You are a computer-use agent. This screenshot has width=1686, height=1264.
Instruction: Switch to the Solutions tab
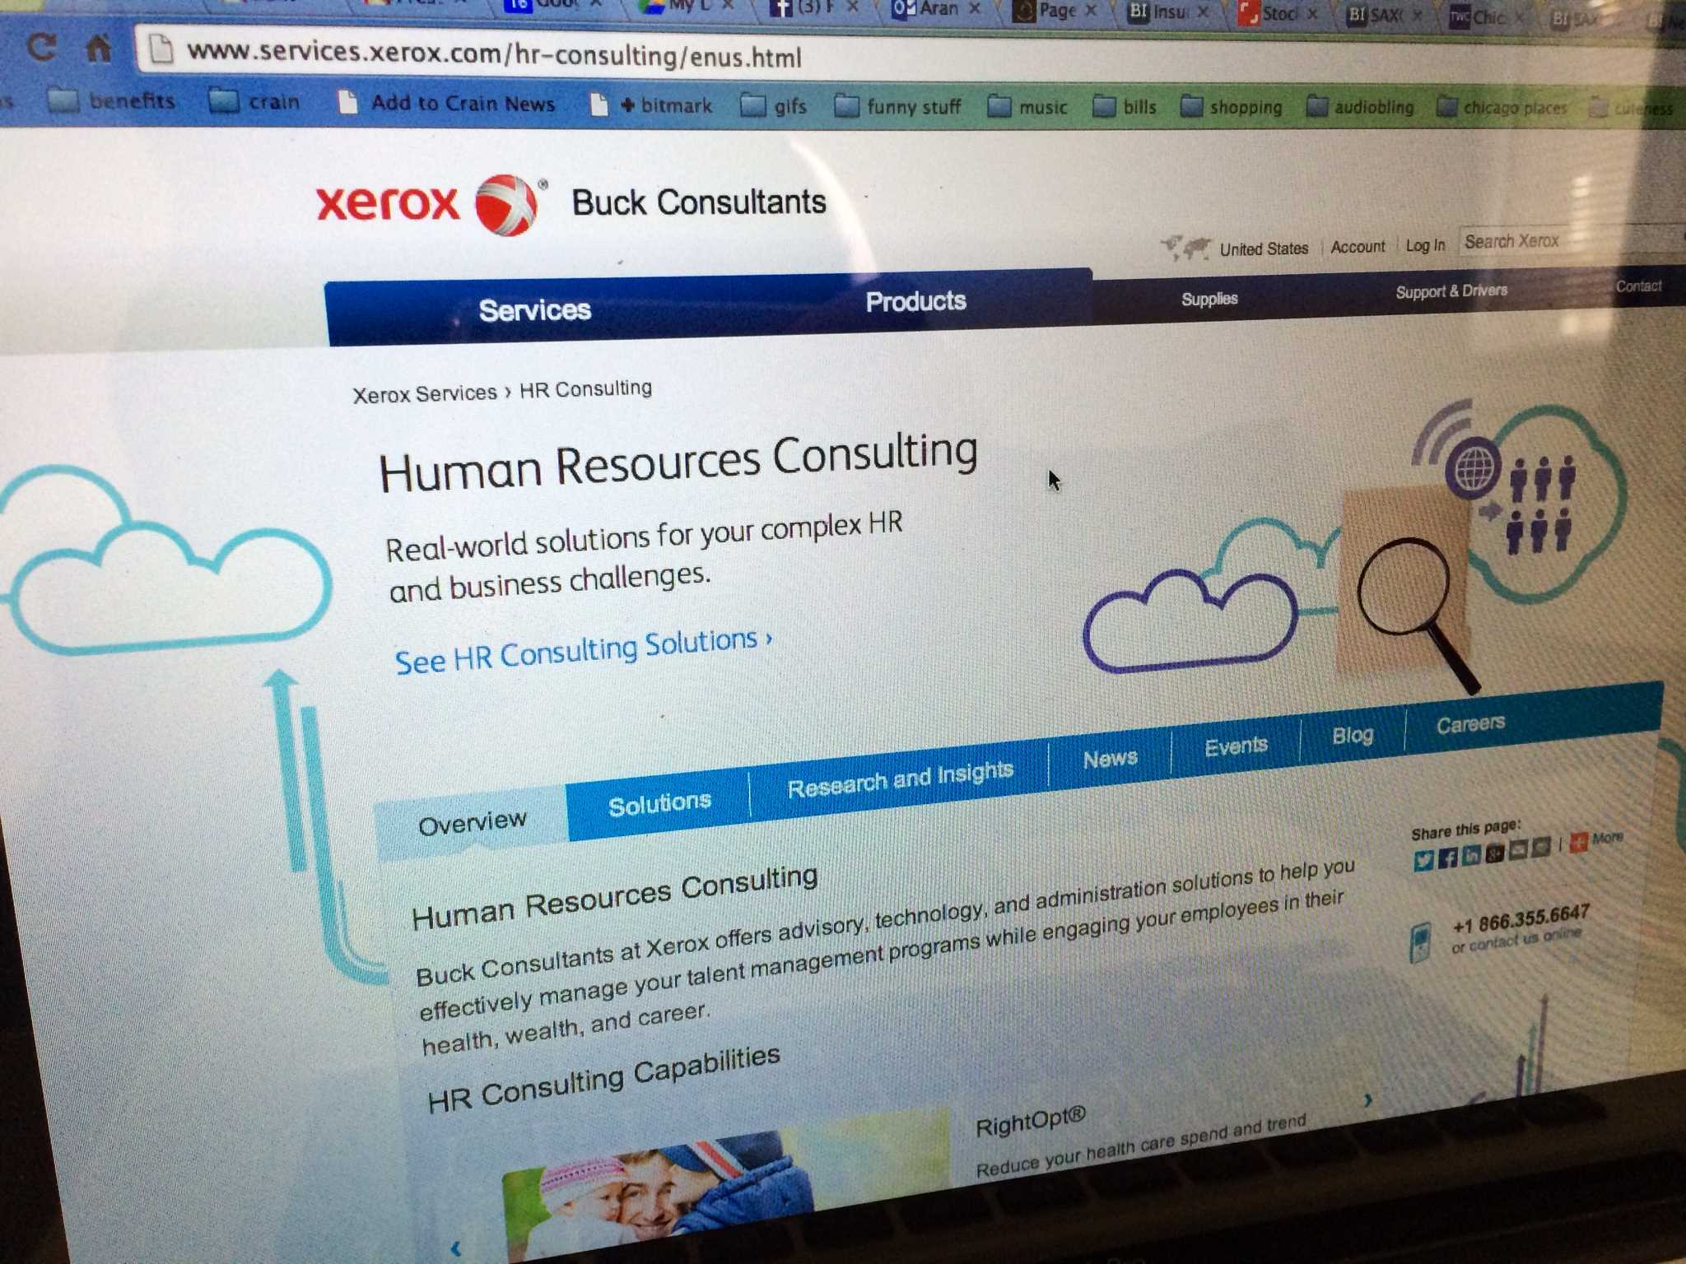click(659, 803)
